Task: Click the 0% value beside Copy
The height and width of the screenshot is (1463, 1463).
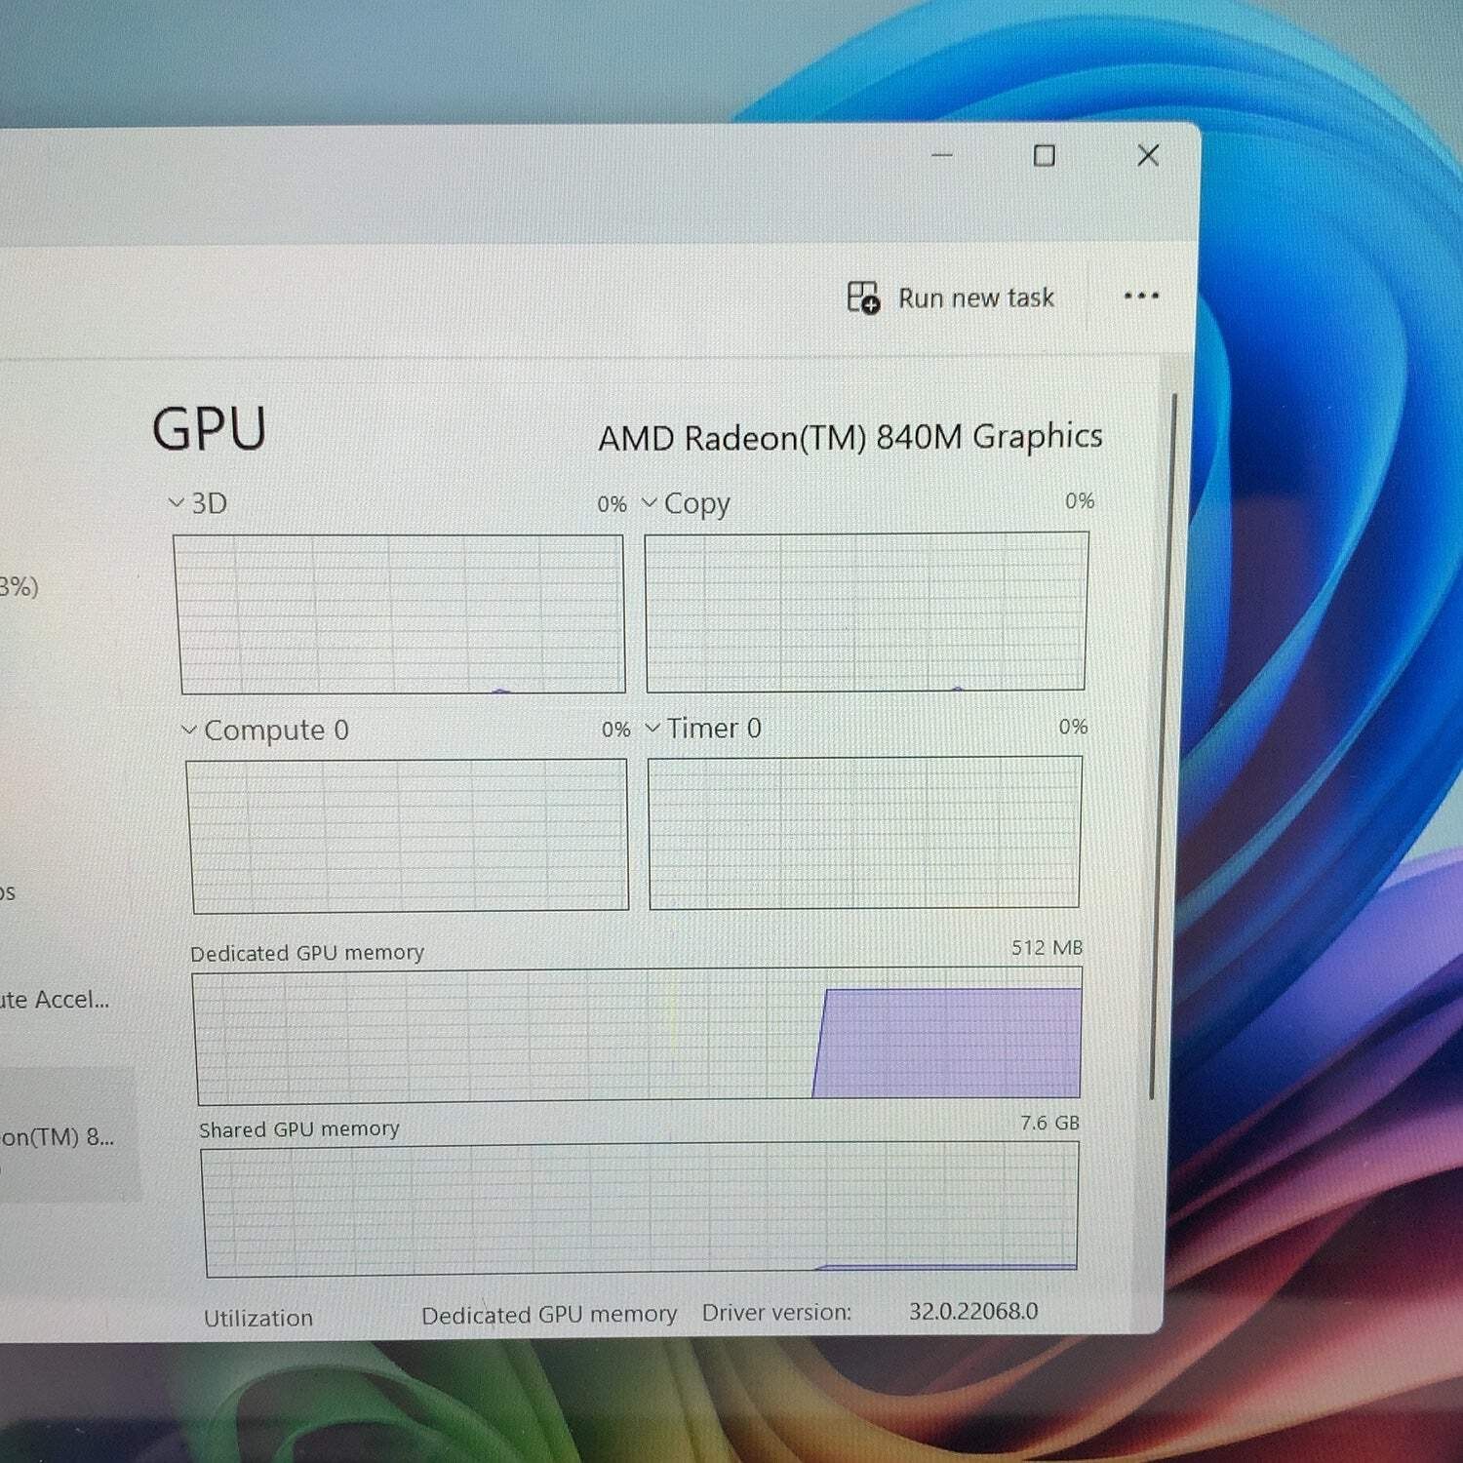Action: click(1080, 500)
